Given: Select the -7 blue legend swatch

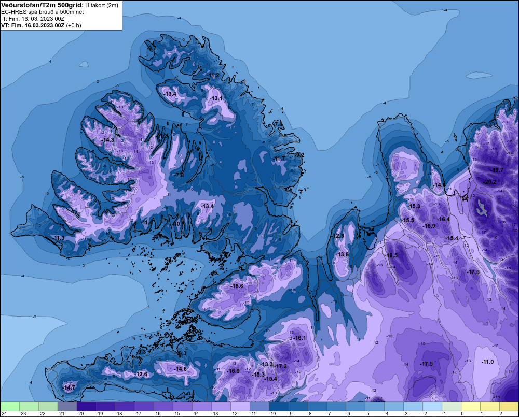Looking at the screenshot, I should point(336,407).
